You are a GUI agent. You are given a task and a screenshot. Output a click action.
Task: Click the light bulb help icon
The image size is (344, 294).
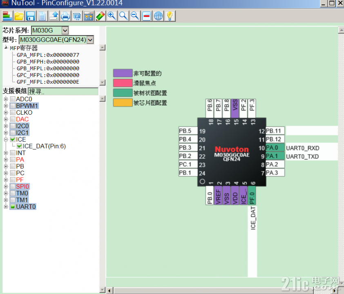click(170, 16)
